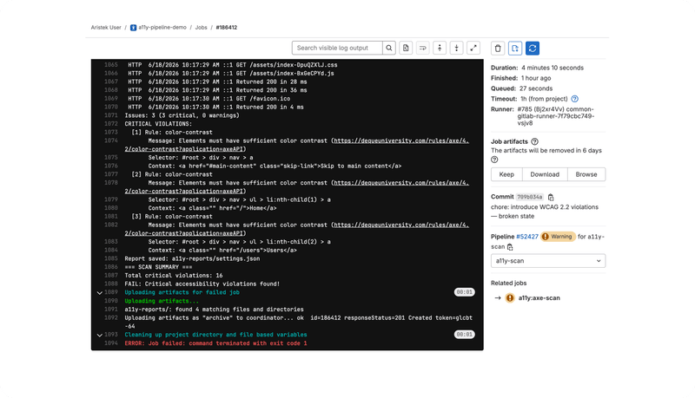Click line number 1088
This screenshot has width=695, height=398.
[111, 284]
